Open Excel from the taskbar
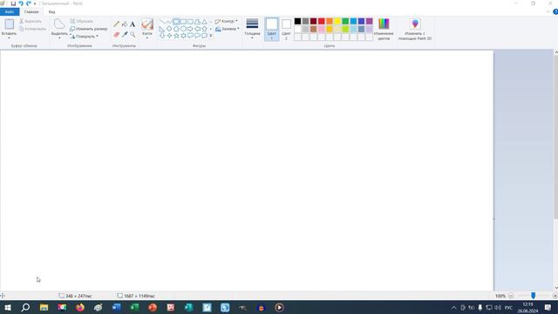Screen dimensions: 558x314 click(134, 307)
